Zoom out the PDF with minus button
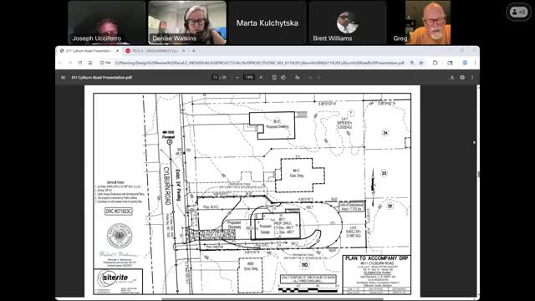 point(237,78)
